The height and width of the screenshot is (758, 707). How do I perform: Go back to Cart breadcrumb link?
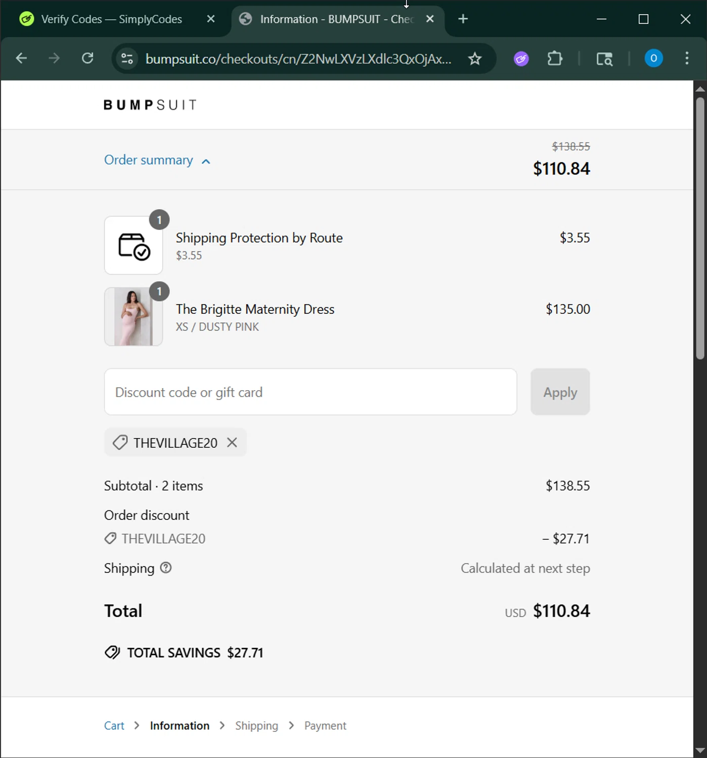coord(114,726)
